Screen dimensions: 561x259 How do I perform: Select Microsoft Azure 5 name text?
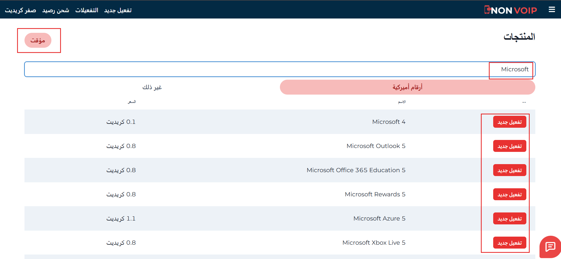[379, 218]
